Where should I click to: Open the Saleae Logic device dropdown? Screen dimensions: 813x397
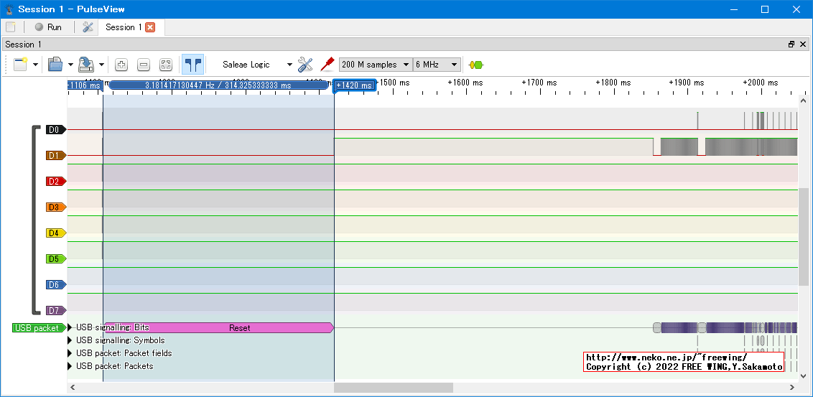(x=255, y=65)
